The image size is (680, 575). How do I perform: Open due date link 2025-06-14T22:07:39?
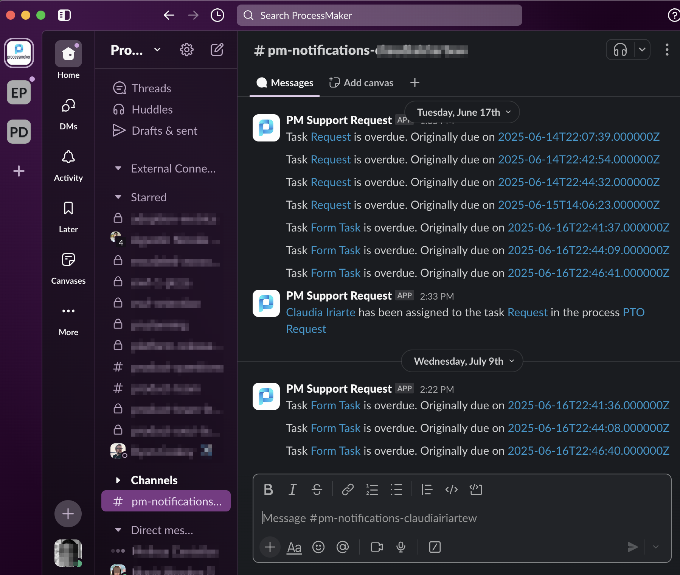[579, 137]
